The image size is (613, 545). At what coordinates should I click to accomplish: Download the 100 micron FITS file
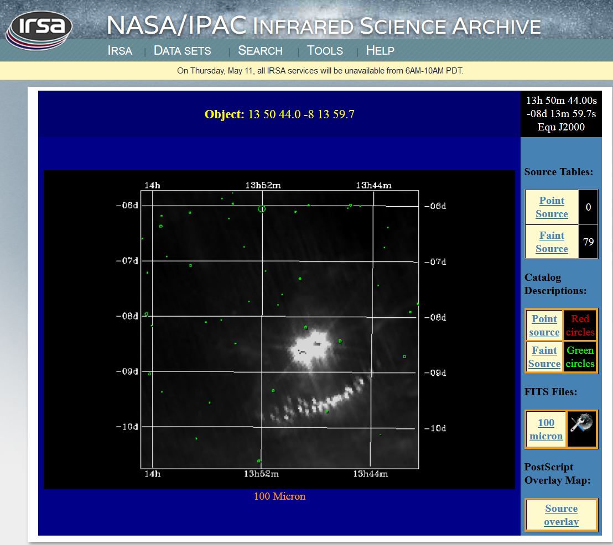[x=546, y=429]
